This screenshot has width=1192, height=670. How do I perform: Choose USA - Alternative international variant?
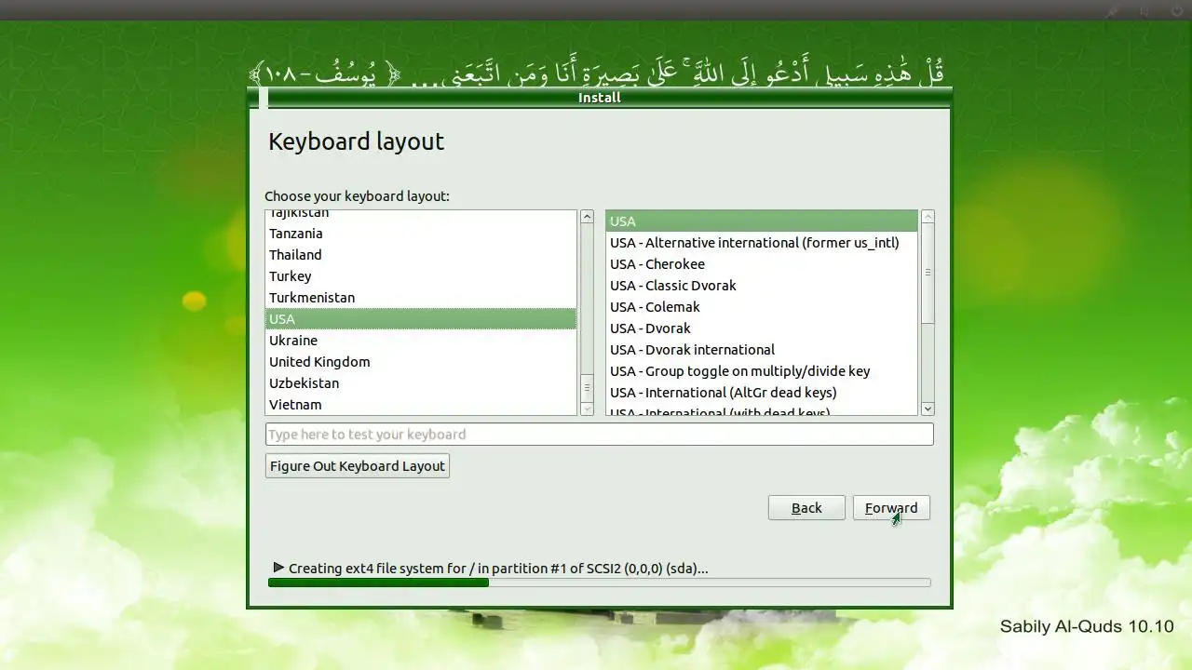(x=762, y=243)
